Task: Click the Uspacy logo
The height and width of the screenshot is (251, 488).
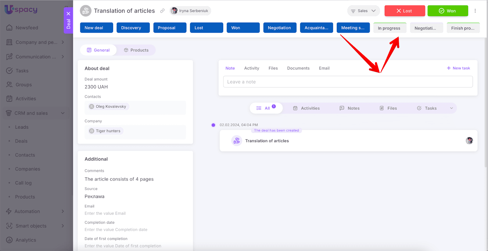Action: coord(21,9)
